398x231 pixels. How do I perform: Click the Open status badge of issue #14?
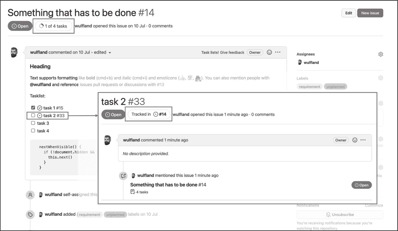[20, 26]
